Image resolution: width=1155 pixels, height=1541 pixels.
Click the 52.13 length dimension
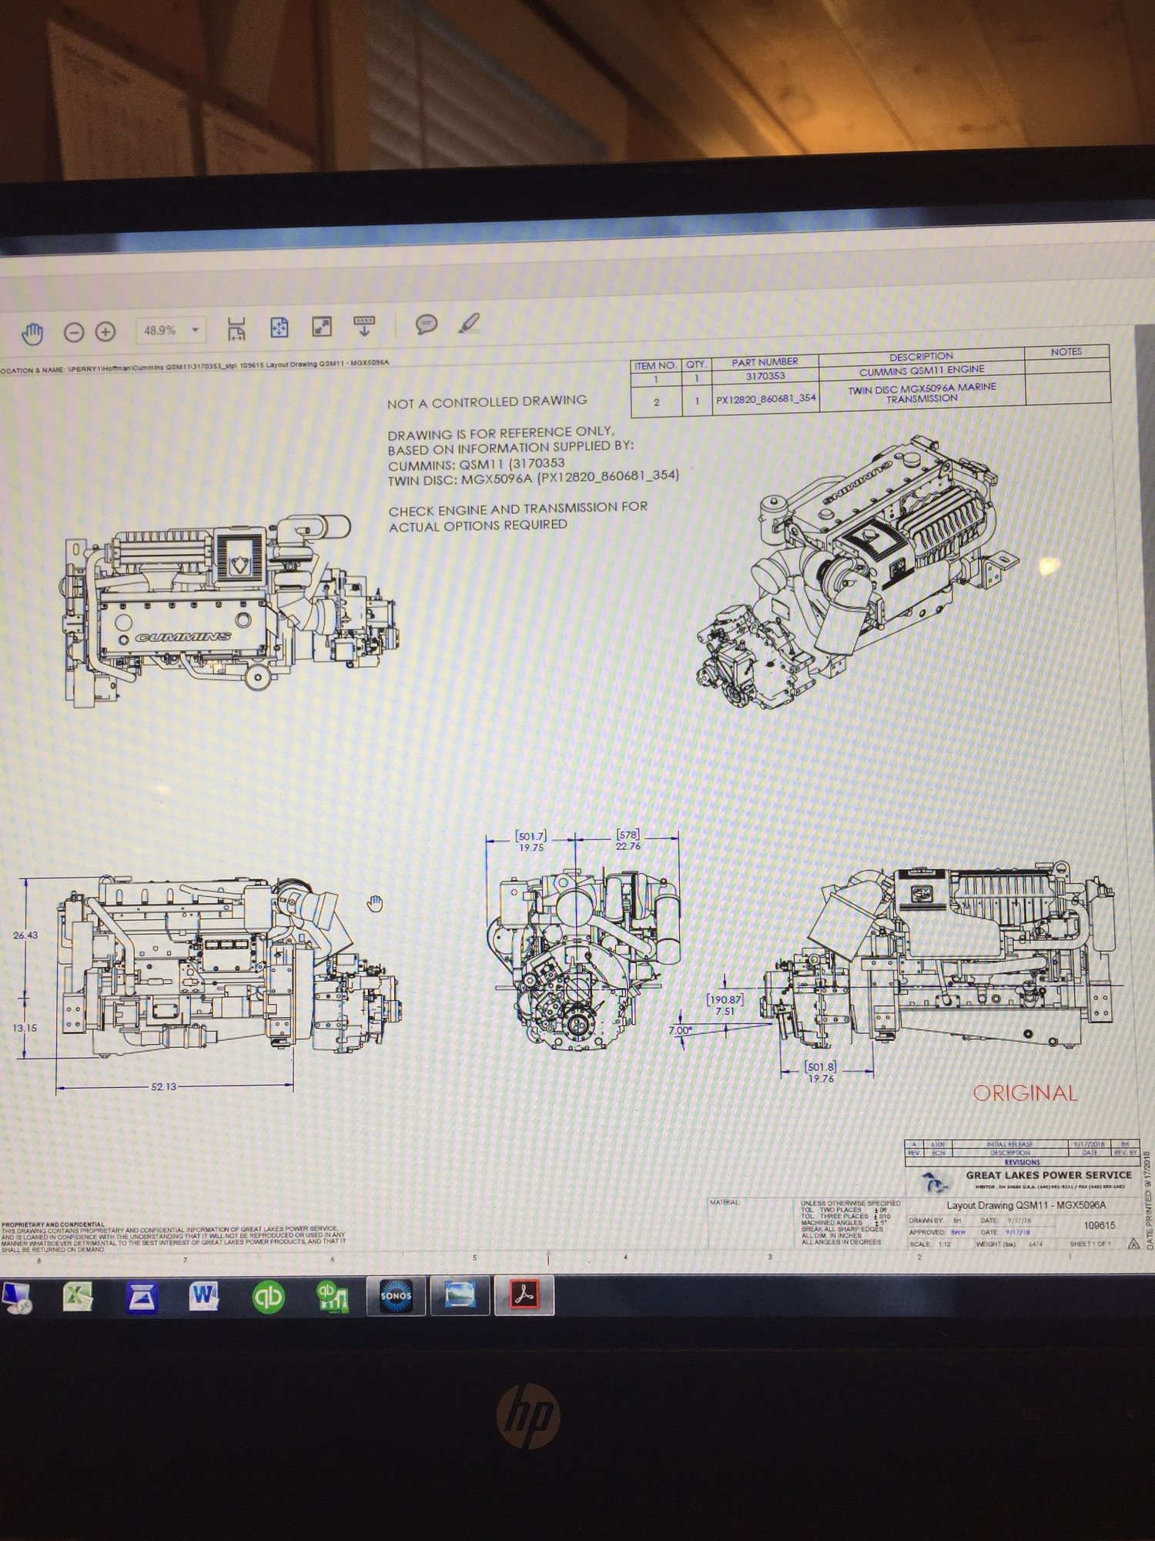(x=163, y=1086)
